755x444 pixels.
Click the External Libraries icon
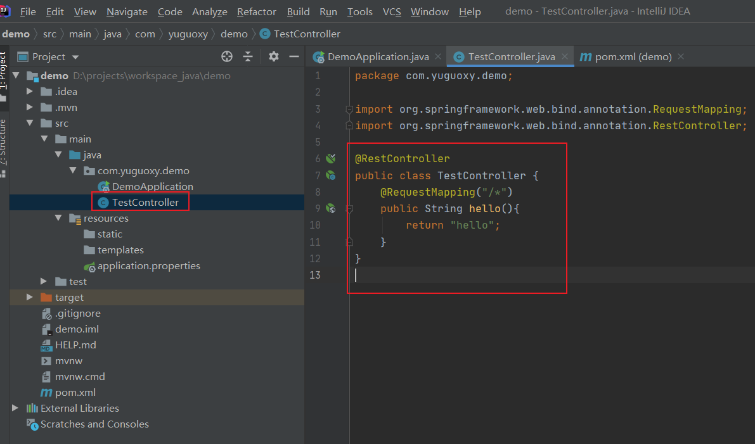[32, 409]
